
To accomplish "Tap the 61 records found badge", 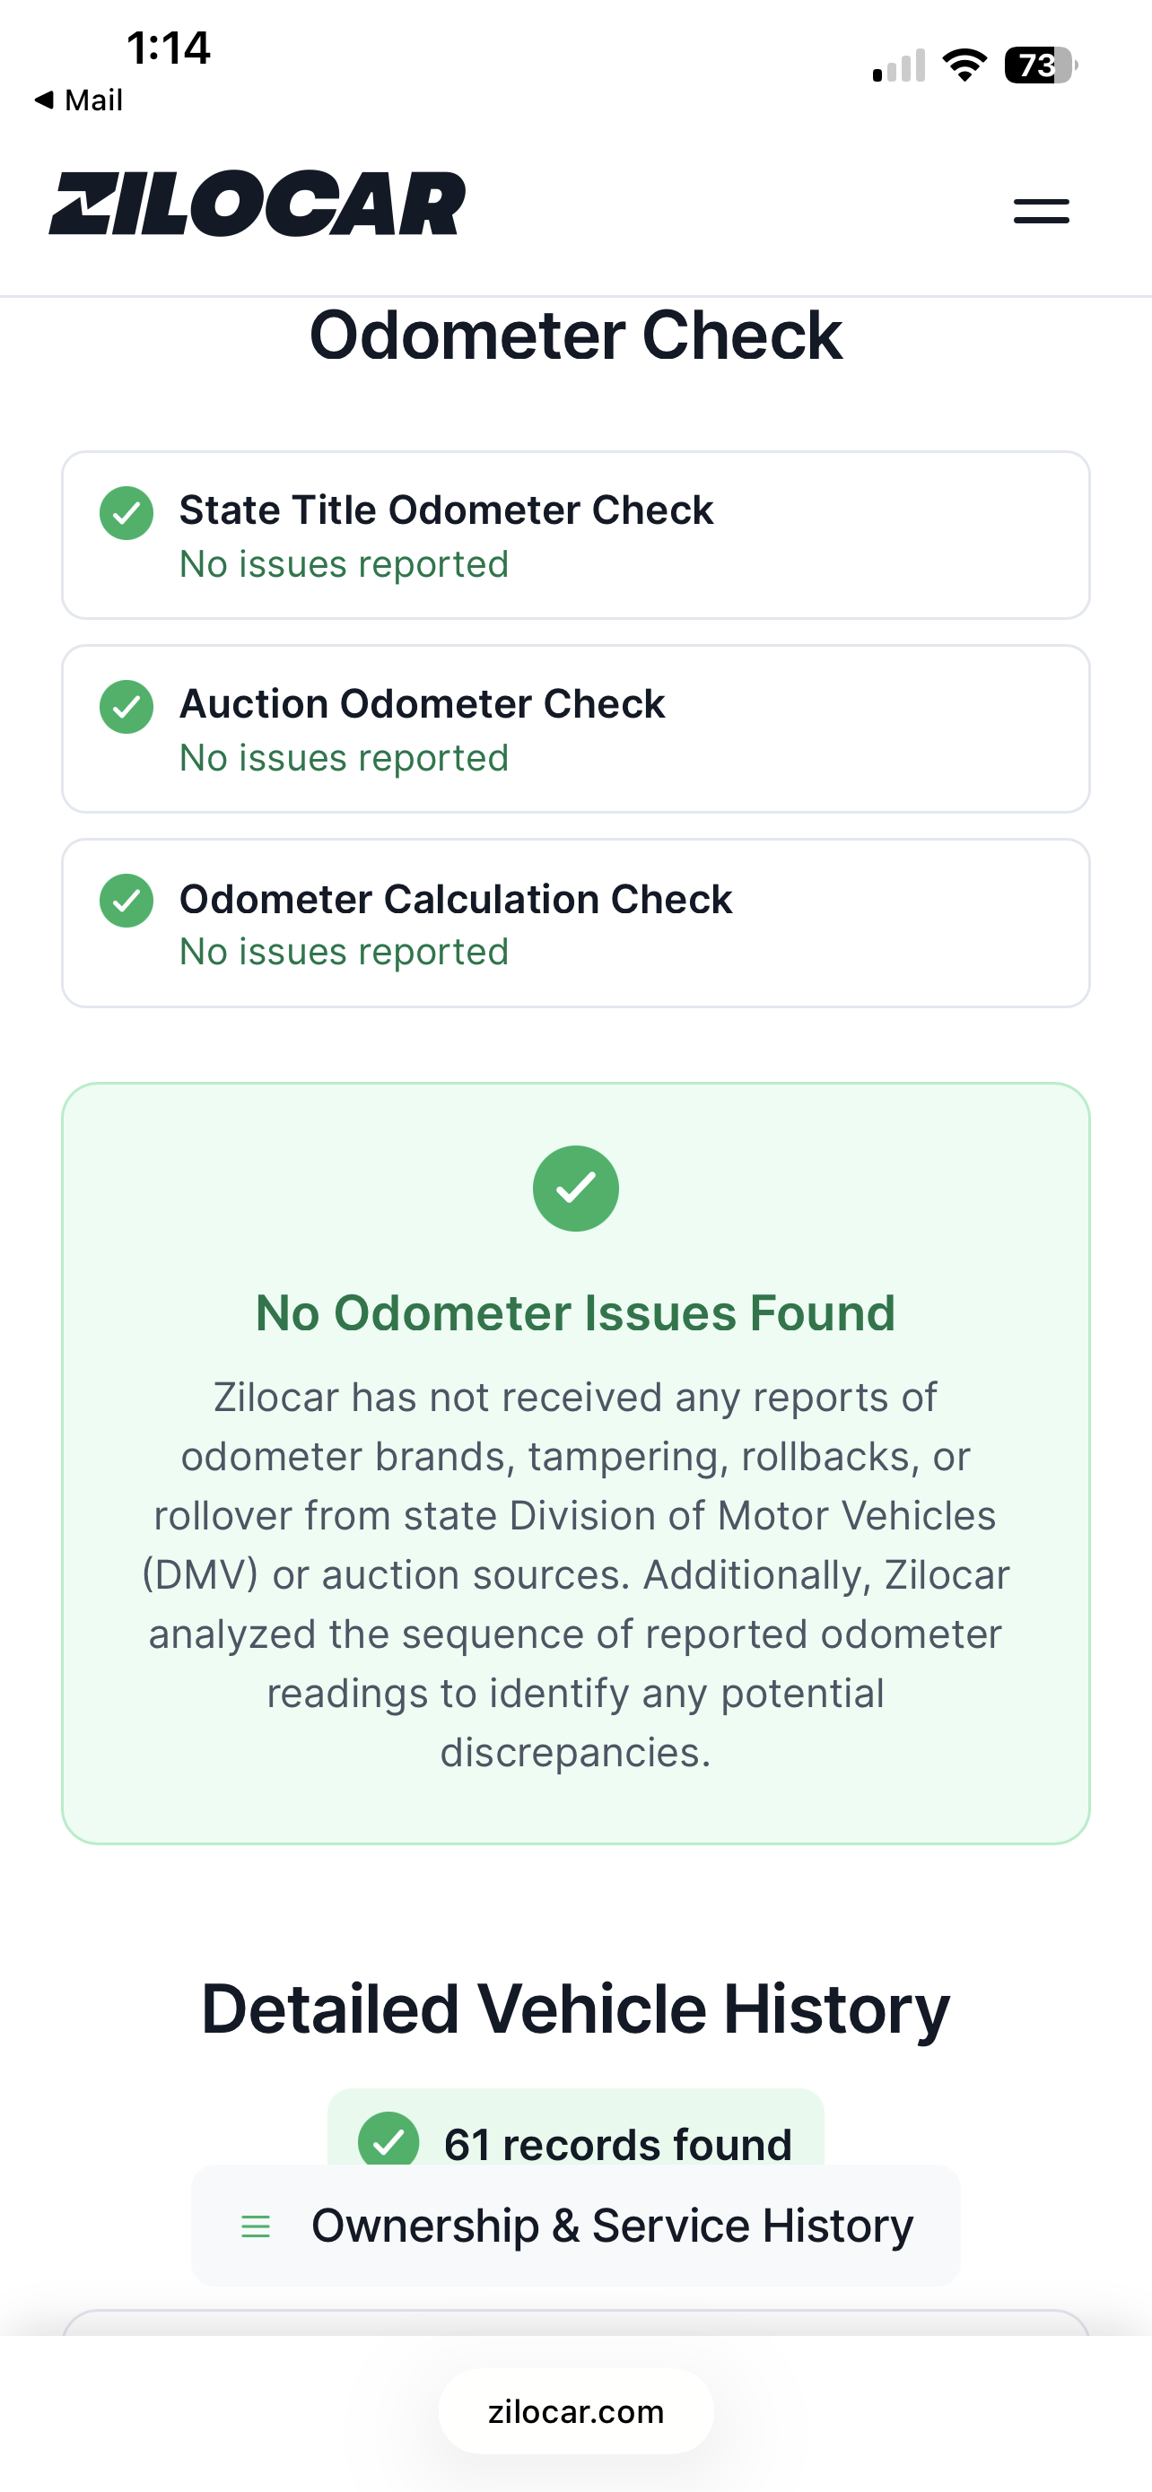I will tap(575, 2129).
